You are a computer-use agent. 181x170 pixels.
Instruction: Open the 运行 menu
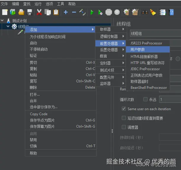tap(38, 4)
